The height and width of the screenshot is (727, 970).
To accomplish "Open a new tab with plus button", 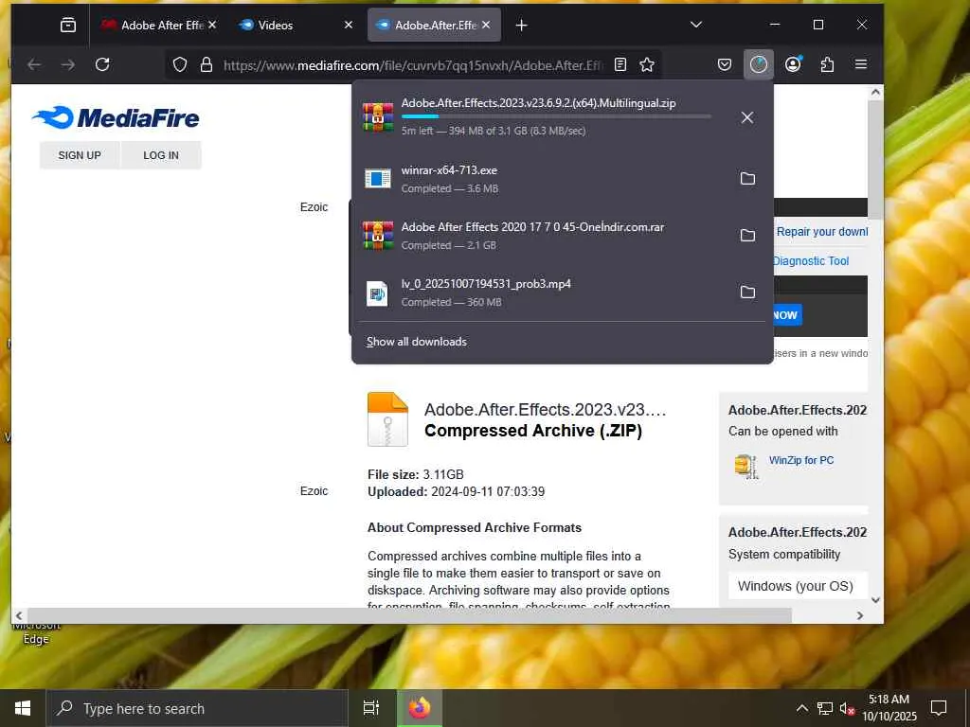I will tap(522, 26).
